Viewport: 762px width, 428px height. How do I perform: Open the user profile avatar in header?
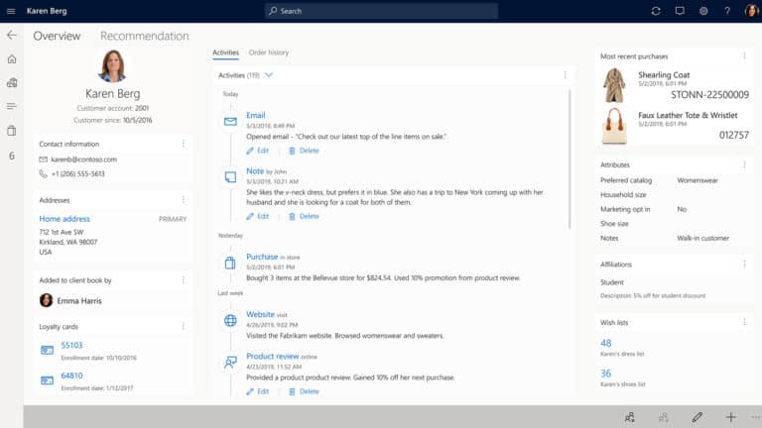pyautogui.click(x=751, y=11)
